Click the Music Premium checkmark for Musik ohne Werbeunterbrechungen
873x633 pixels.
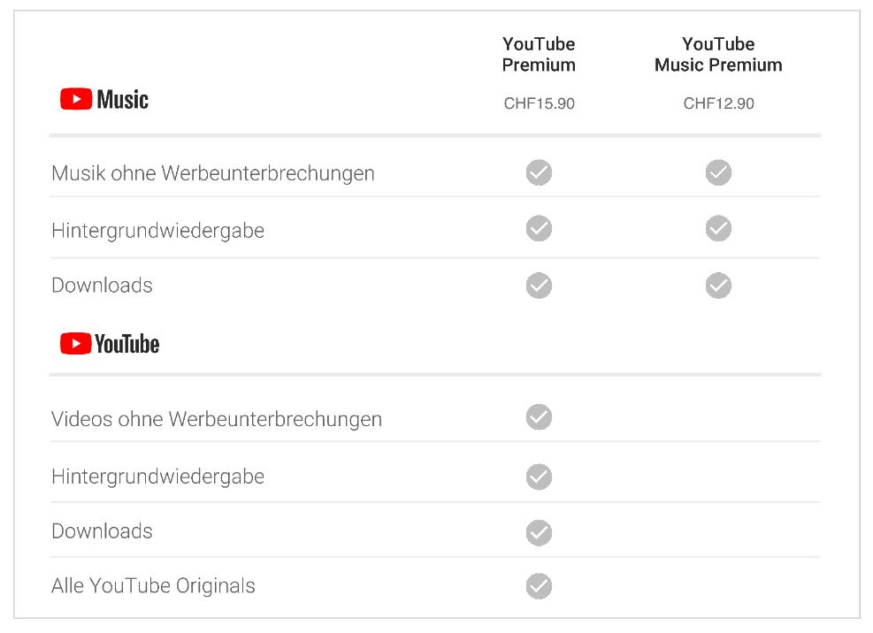coord(718,172)
